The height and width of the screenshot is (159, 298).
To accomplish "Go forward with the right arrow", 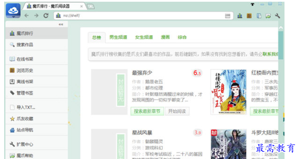I will coord(36,16).
